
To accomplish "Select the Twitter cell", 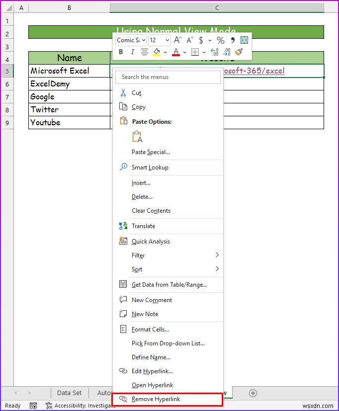I will coord(69,109).
